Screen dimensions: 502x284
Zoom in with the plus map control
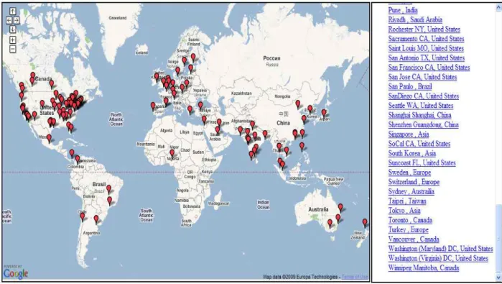click(x=12, y=40)
